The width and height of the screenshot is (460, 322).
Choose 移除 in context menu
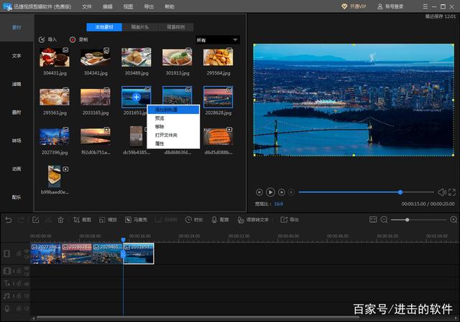pos(173,127)
